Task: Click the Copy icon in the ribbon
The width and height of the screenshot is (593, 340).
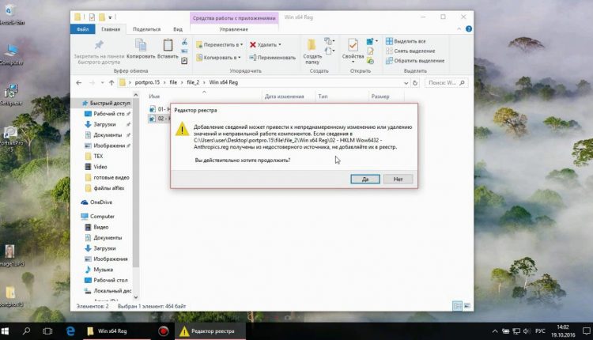Action: (141, 45)
